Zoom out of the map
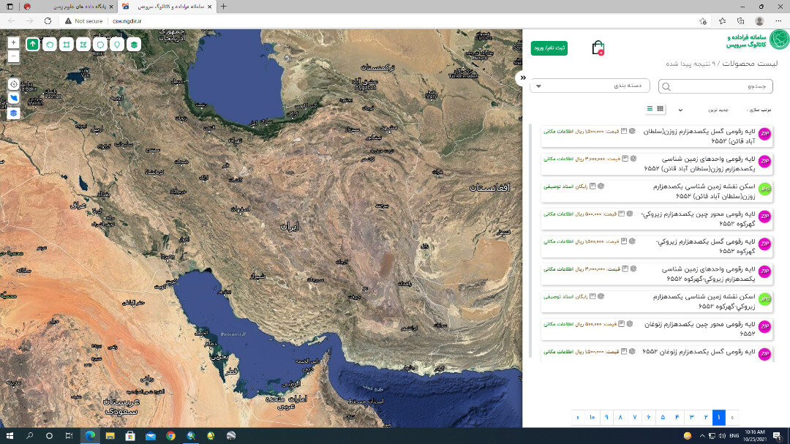 coord(13,56)
